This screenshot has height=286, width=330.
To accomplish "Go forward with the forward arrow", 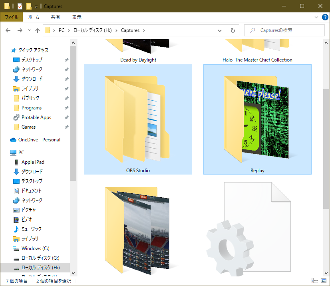I will coord(20,30).
